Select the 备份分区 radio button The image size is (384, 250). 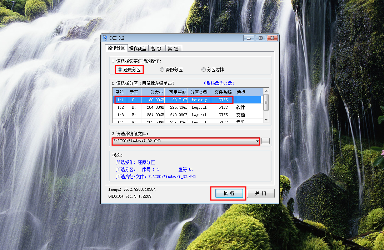click(x=162, y=70)
